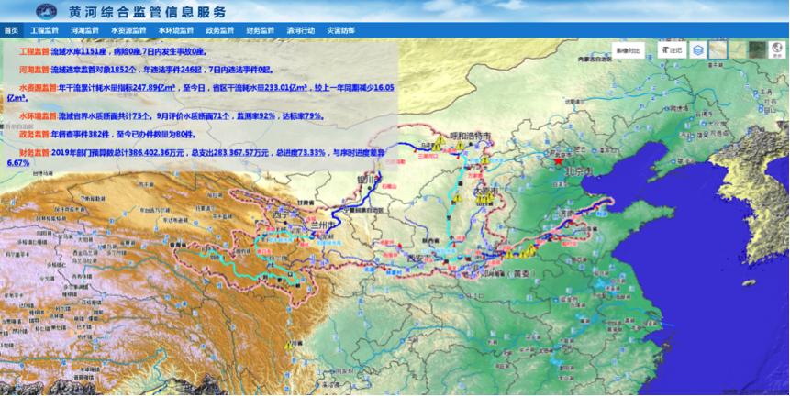
Task: Open the 首页 home tab
Action: point(10,30)
